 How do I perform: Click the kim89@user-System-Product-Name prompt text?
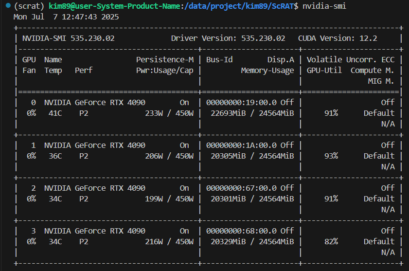click(114, 6)
